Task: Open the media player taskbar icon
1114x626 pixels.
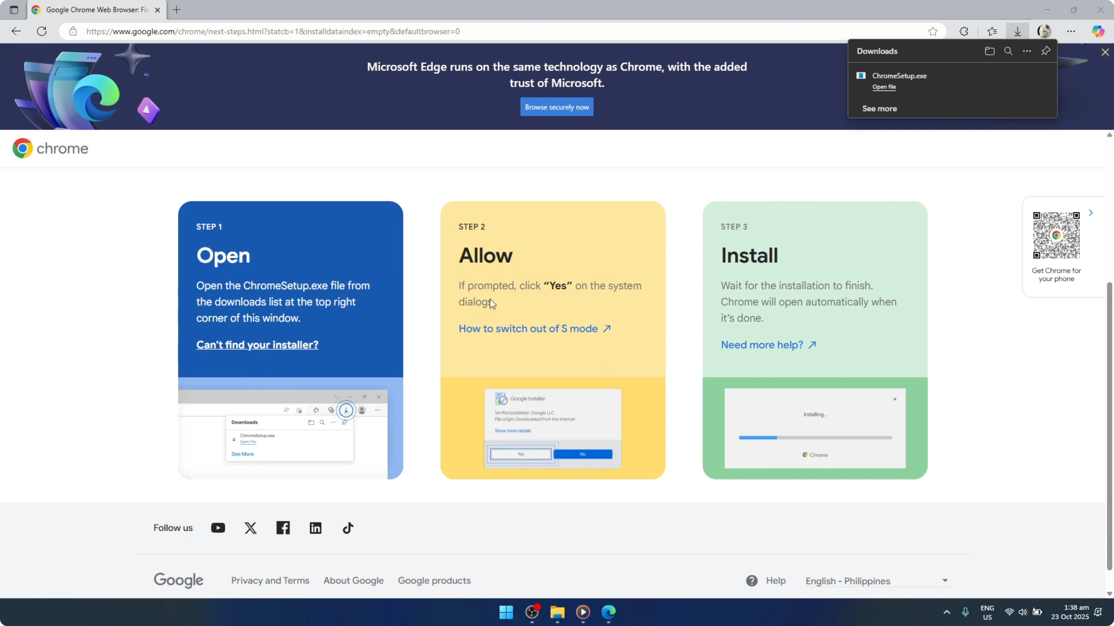Action: 583,612
